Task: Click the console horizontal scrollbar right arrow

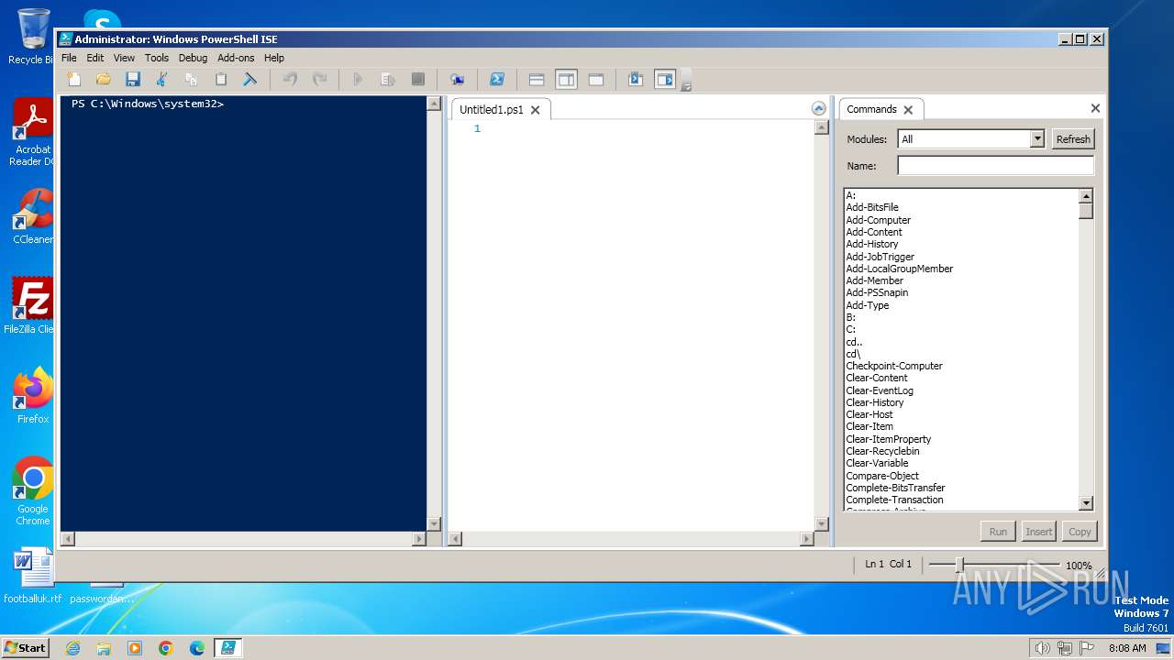Action: click(419, 539)
